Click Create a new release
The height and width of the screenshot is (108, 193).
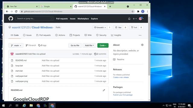coord(121,77)
